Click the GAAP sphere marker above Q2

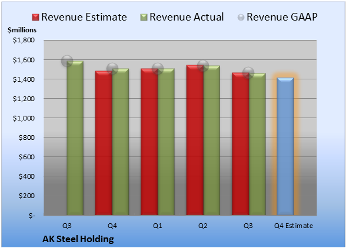[x=203, y=66]
